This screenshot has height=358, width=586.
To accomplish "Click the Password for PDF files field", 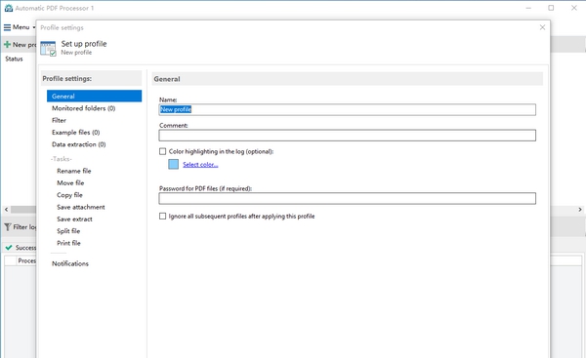I will click(347, 198).
